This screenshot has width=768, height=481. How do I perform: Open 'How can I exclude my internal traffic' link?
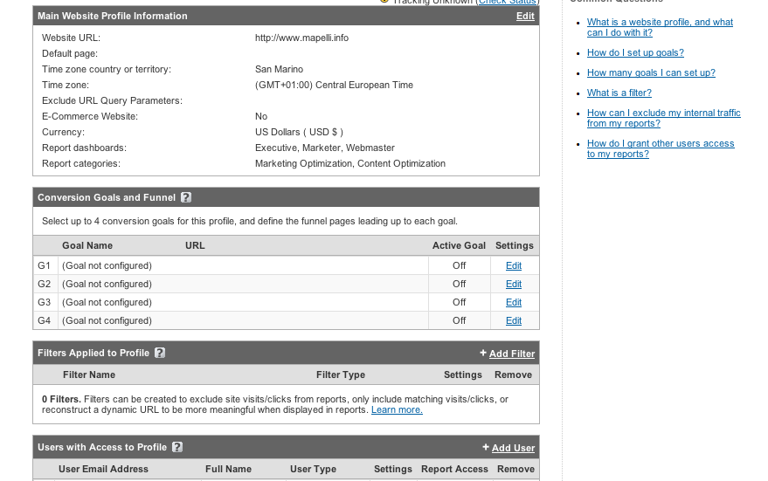(x=664, y=119)
